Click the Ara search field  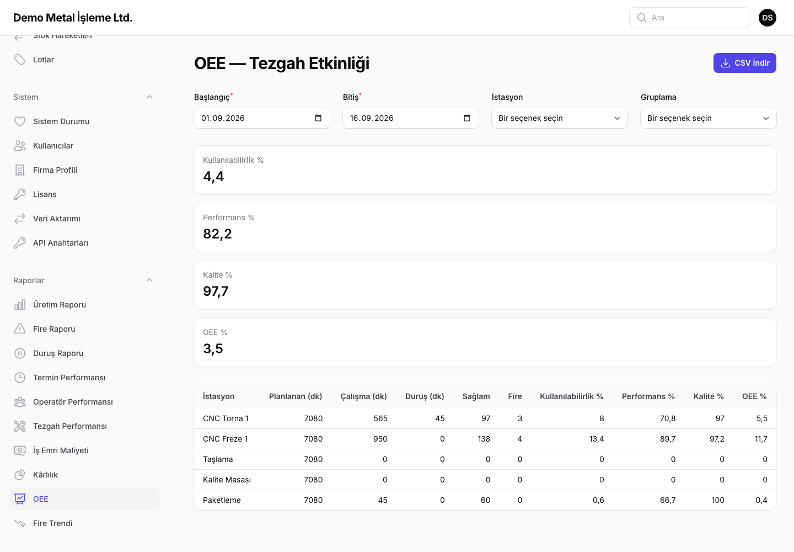coord(690,18)
